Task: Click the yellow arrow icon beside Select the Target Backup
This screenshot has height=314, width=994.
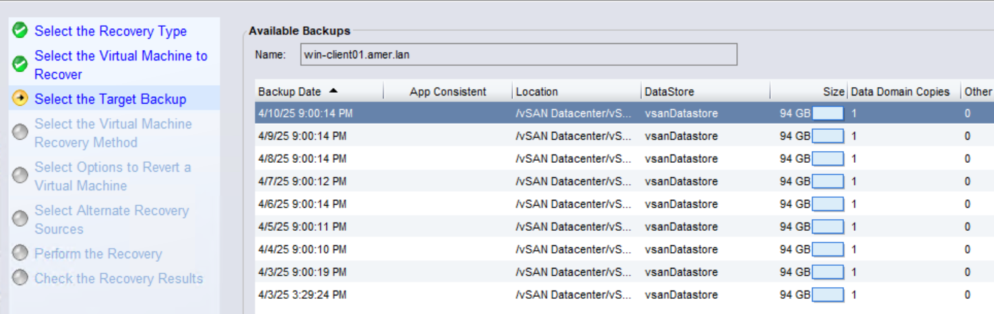Action: click(20, 99)
